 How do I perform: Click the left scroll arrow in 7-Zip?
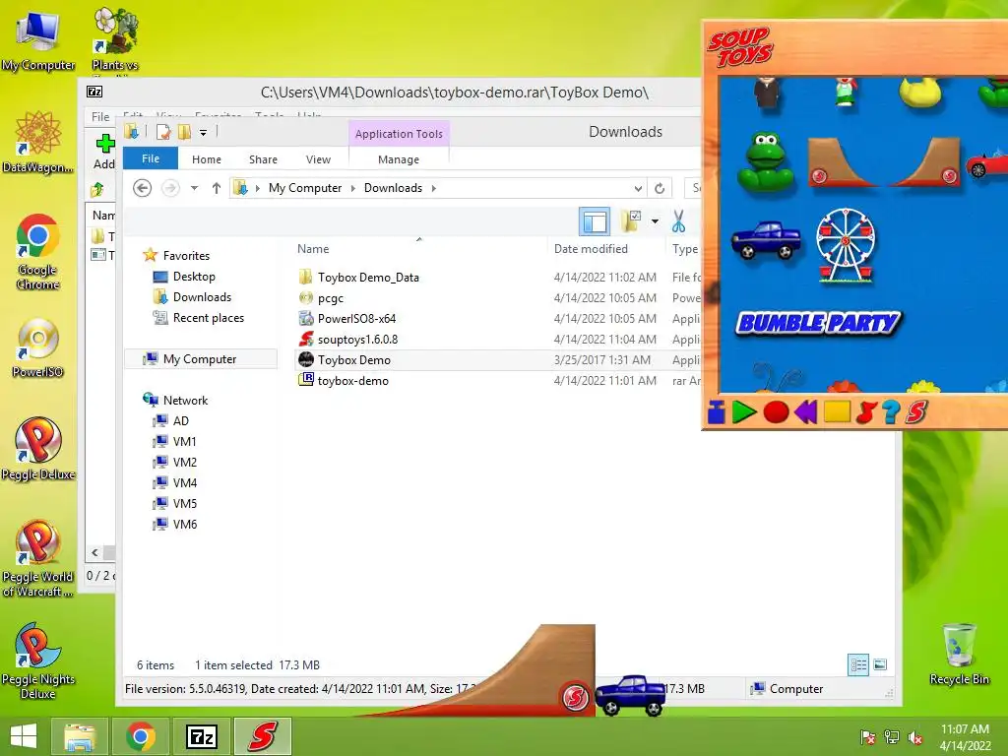click(x=94, y=552)
